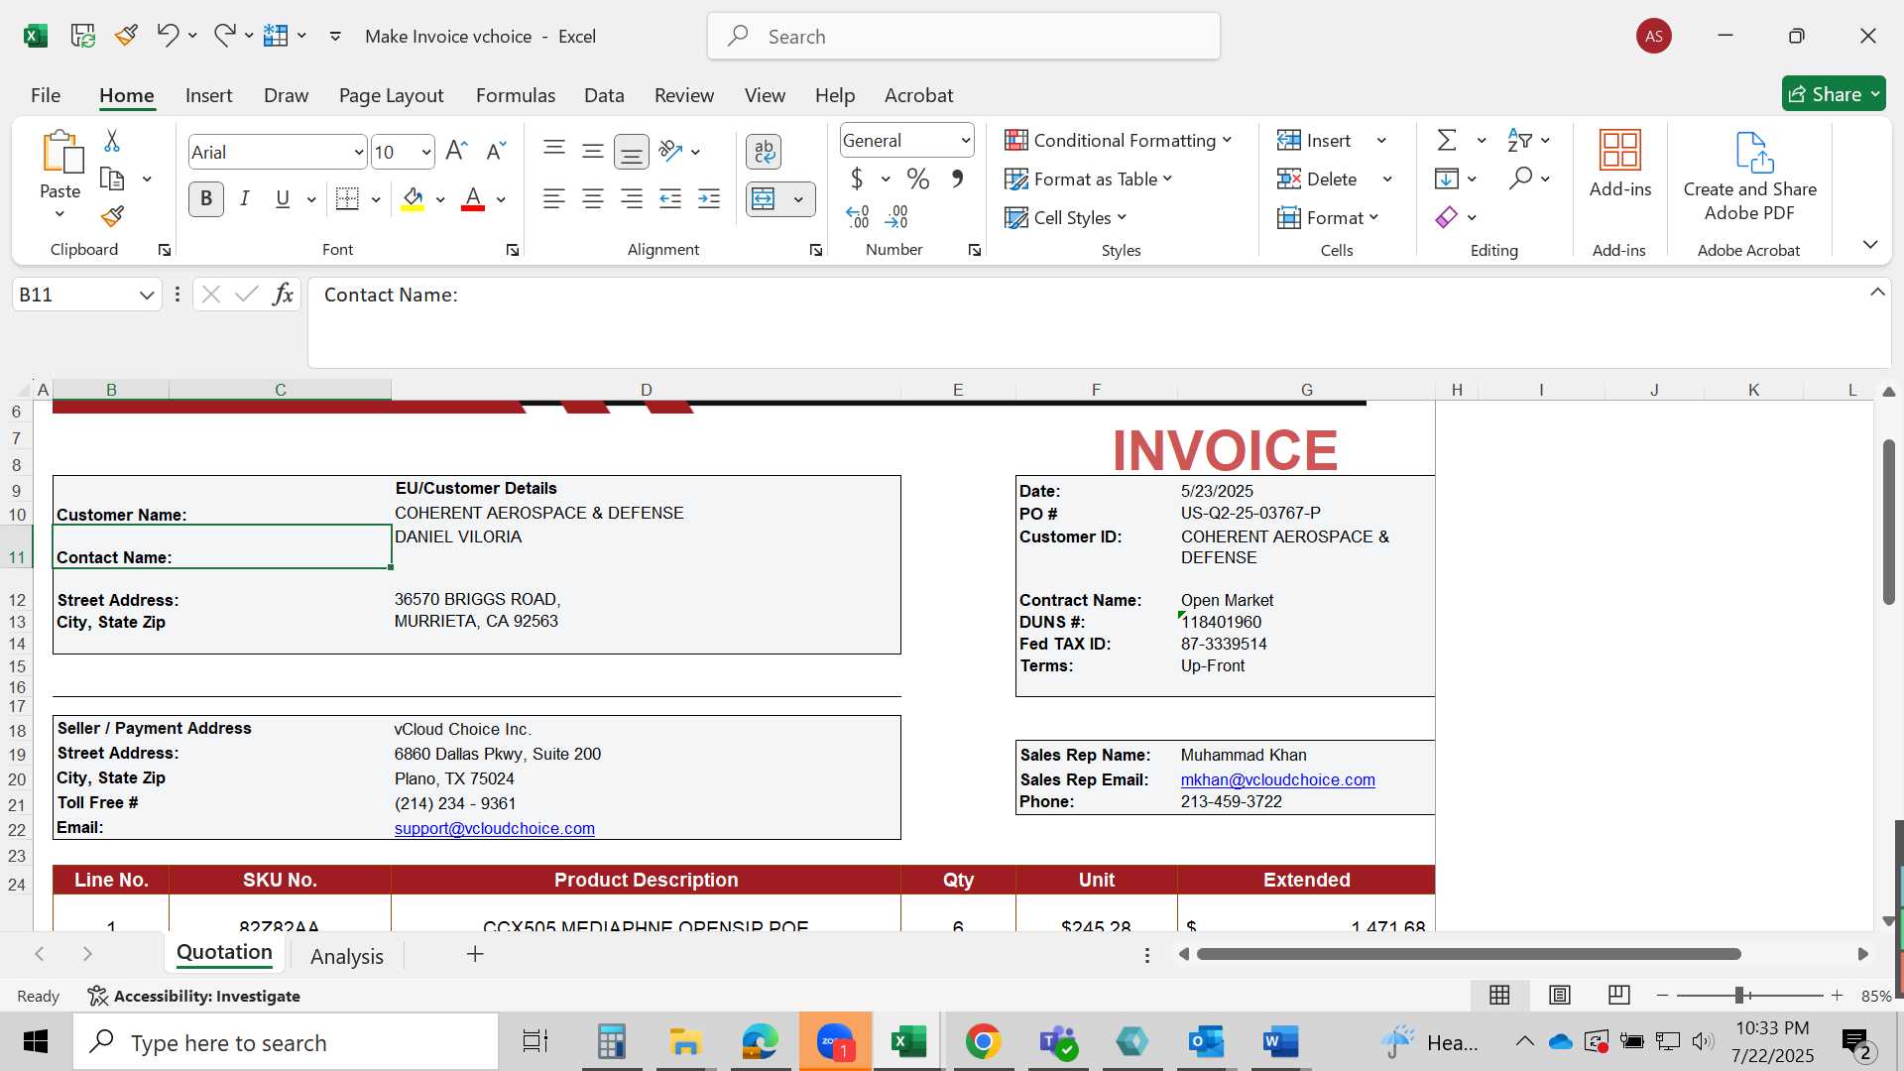Click the Decrease Decimal icon
This screenshot has height=1071, width=1904.
(896, 216)
